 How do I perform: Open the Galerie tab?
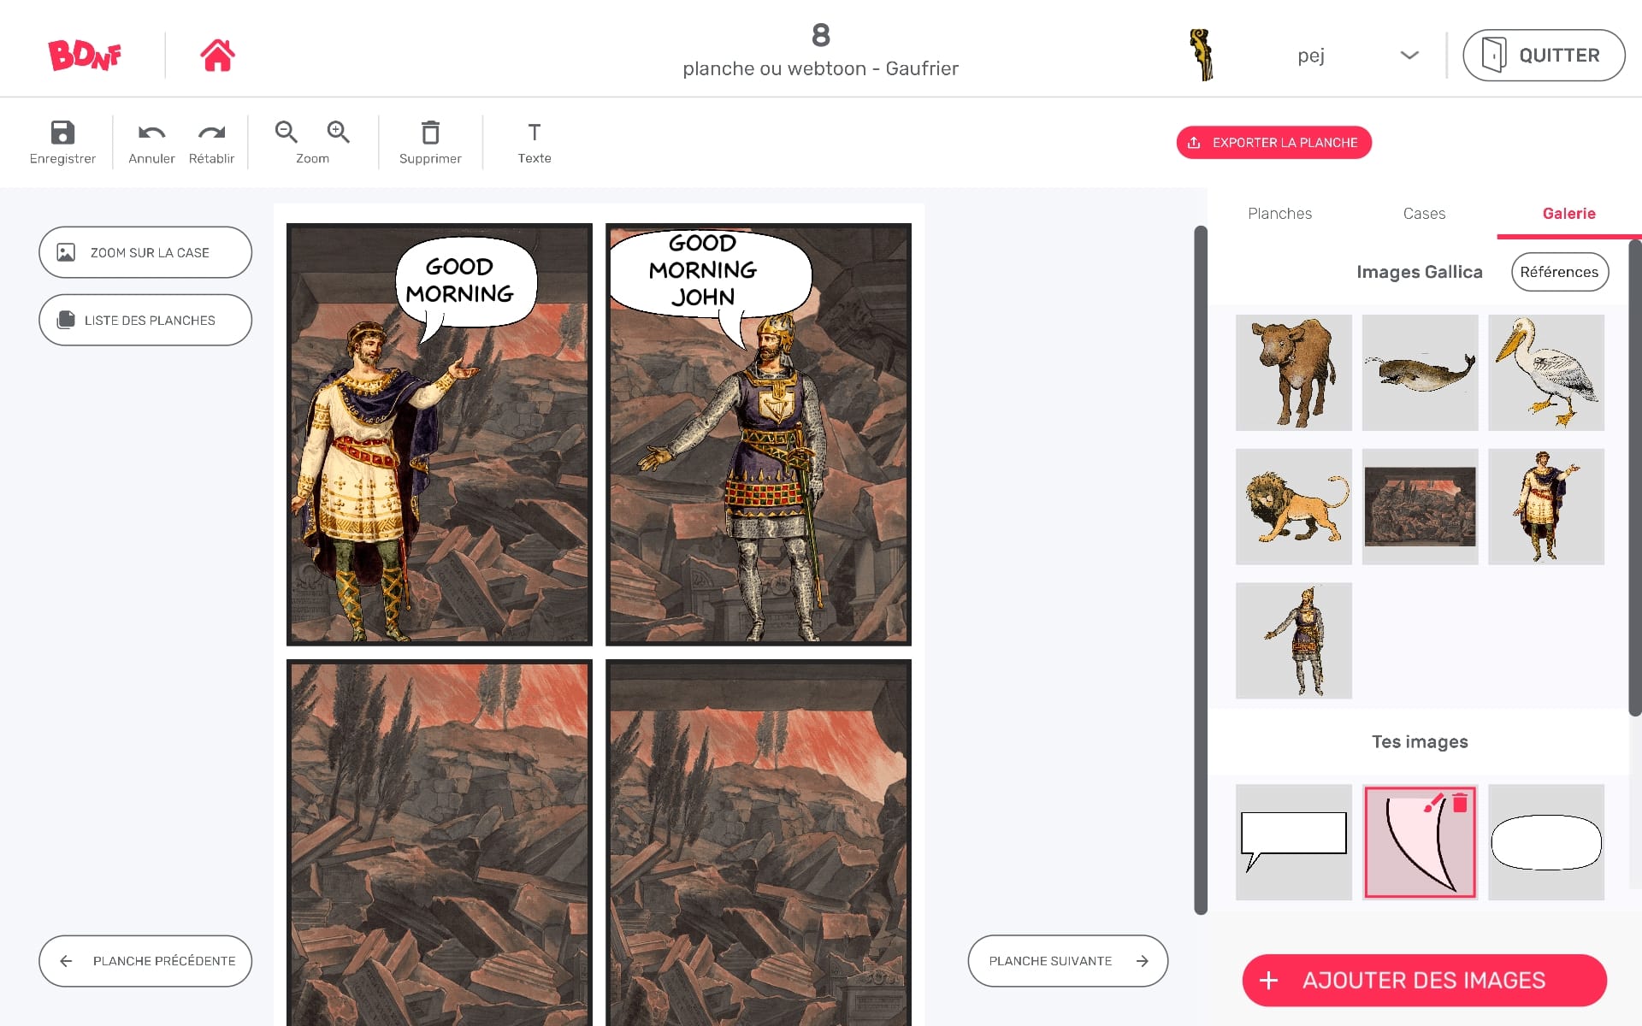pos(1568,214)
